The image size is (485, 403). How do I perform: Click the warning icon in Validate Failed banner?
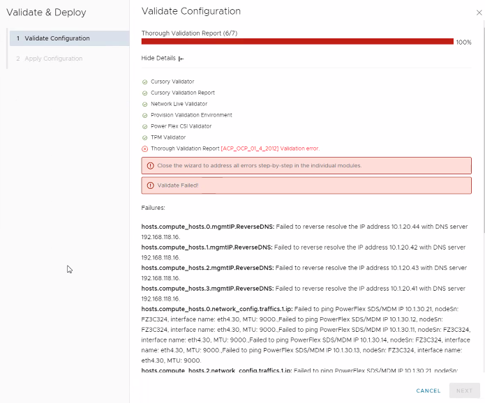pos(150,185)
